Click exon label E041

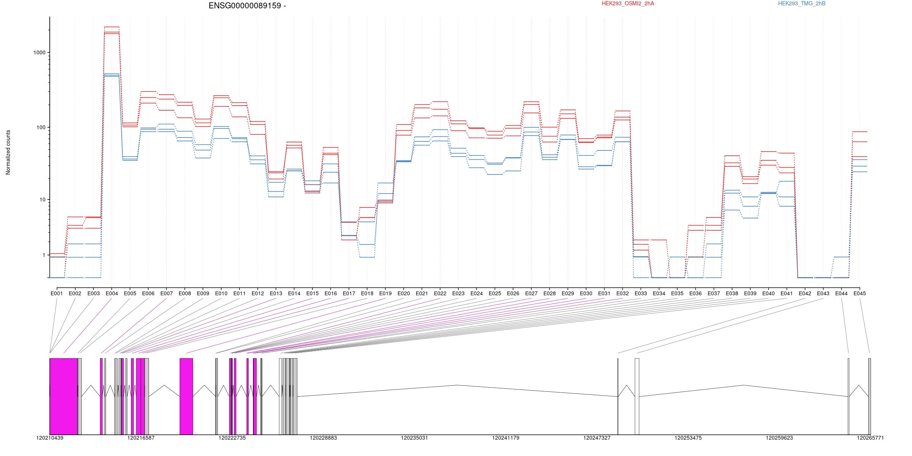pyautogui.click(x=787, y=293)
